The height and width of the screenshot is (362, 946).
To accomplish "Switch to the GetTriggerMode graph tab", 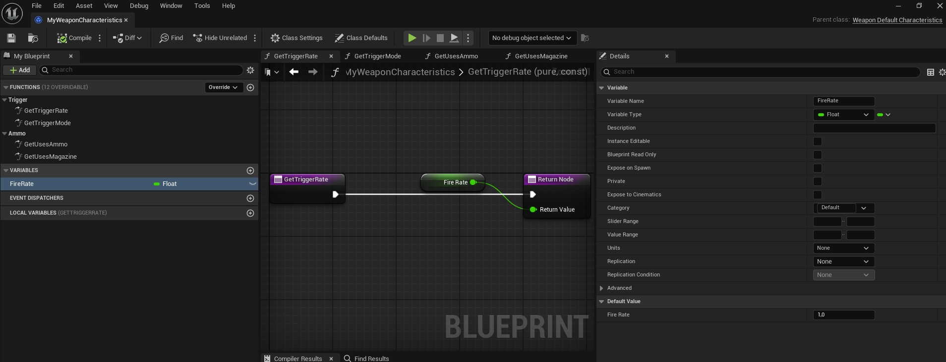I will click(378, 56).
